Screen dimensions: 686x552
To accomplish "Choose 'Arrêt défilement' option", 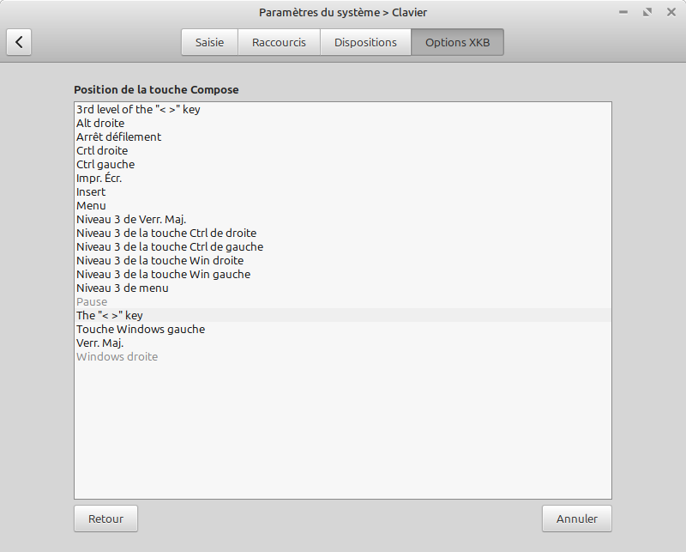I will point(118,137).
